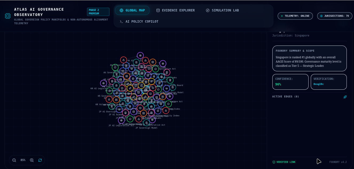Reset the map view with the refresh icon
354x169 pixels.
coord(40,160)
